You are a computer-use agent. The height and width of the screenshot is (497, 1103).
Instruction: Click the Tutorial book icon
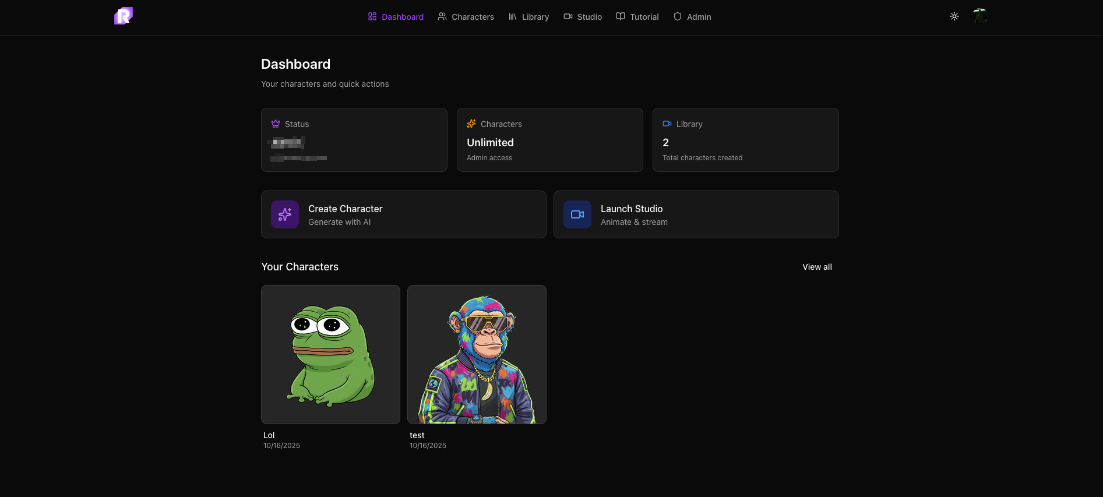pyautogui.click(x=621, y=16)
